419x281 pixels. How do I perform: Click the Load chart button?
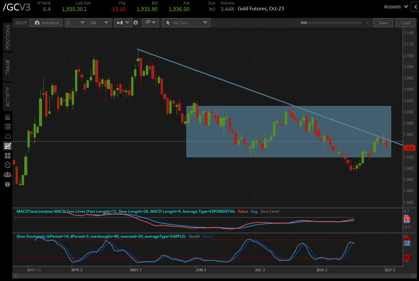click(x=406, y=23)
